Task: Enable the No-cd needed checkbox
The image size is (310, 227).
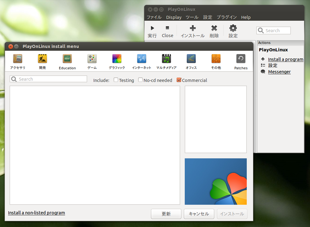Action: pyautogui.click(x=140, y=80)
